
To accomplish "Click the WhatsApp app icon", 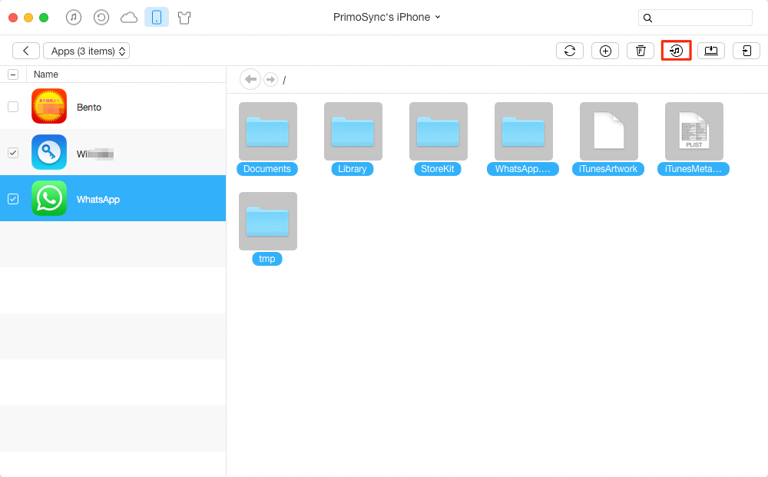I will (x=49, y=198).
